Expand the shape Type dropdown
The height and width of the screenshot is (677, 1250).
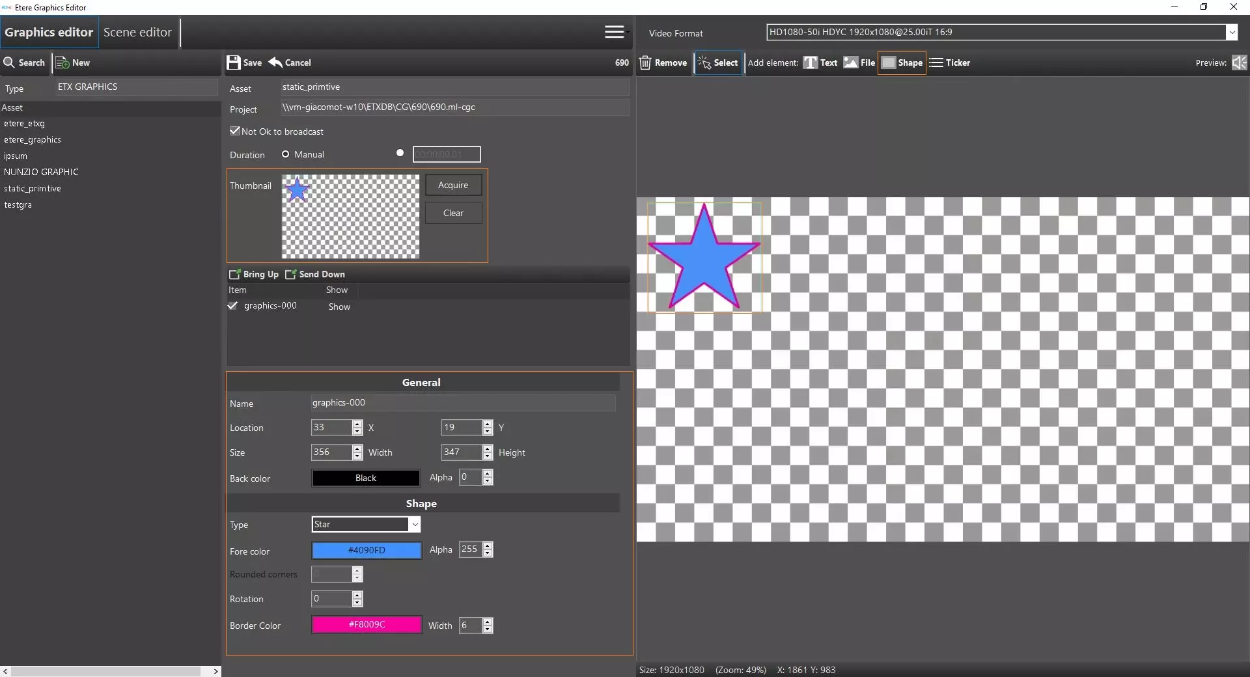pyautogui.click(x=414, y=525)
